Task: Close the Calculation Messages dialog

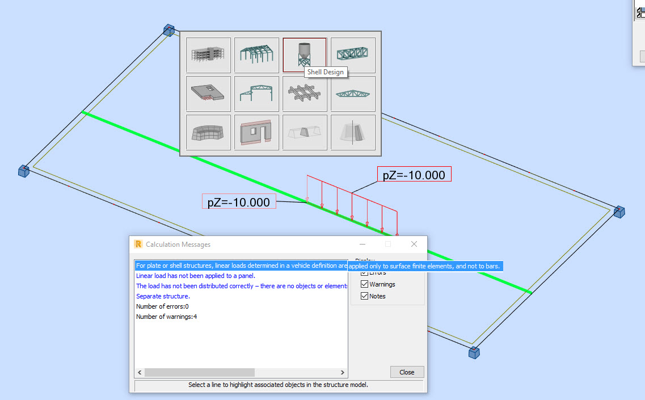Action: tap(407, 372)
